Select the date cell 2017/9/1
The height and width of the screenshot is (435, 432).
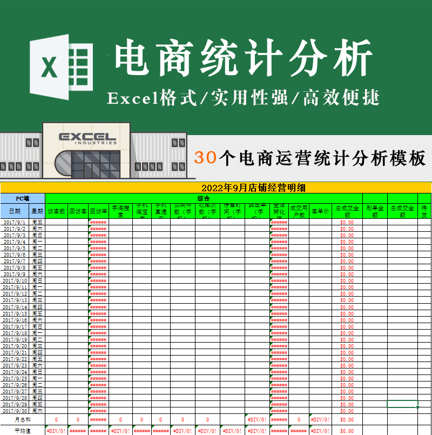[15, 222]
